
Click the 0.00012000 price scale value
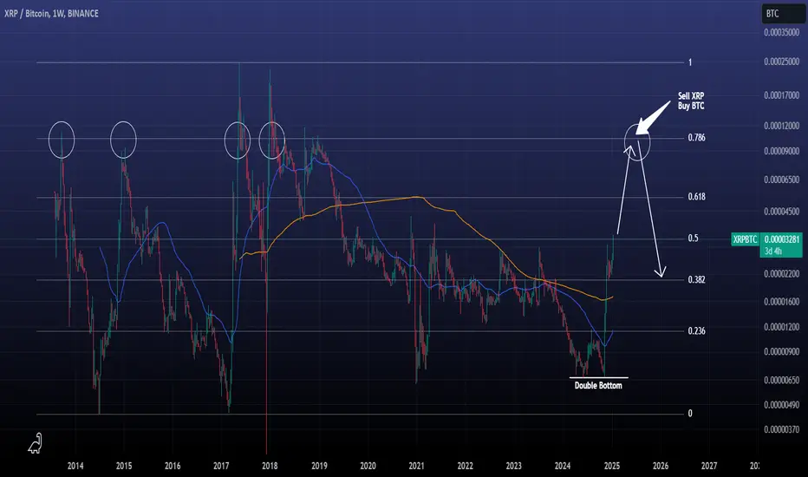click(x=782, y=126)
